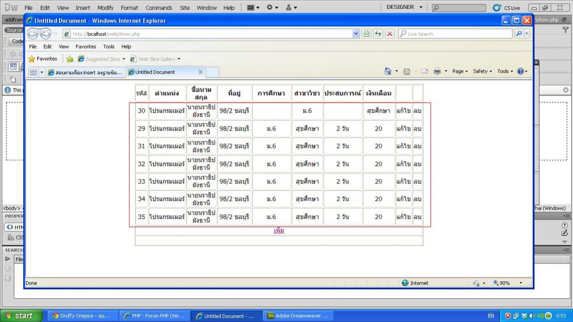Click 'ลบ' link for row 35
Screen dimensions: 573x322
(417, 217)
